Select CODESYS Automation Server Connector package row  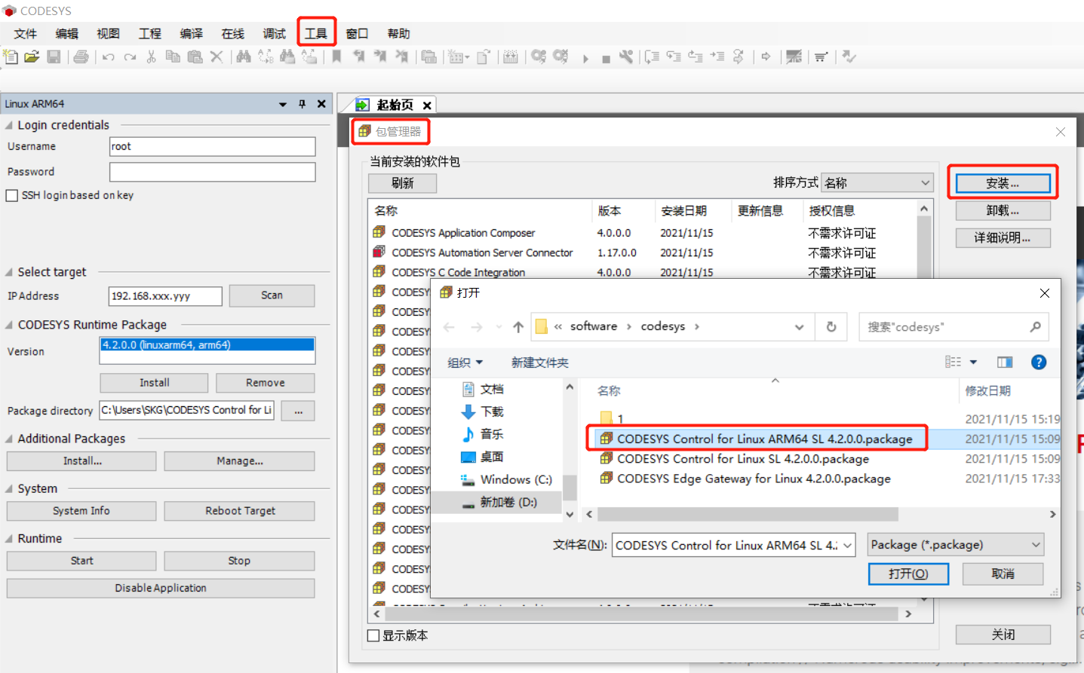(483, 252)
